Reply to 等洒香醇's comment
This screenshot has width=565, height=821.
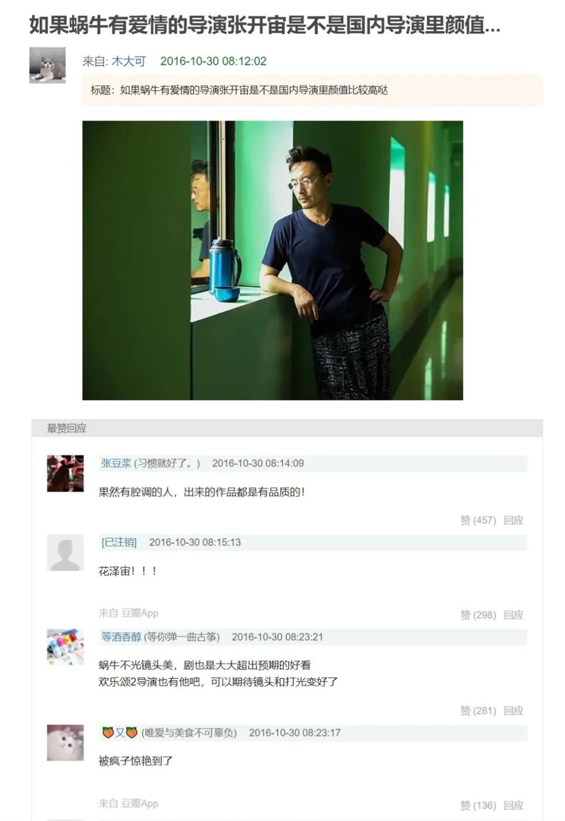[513, 711]
